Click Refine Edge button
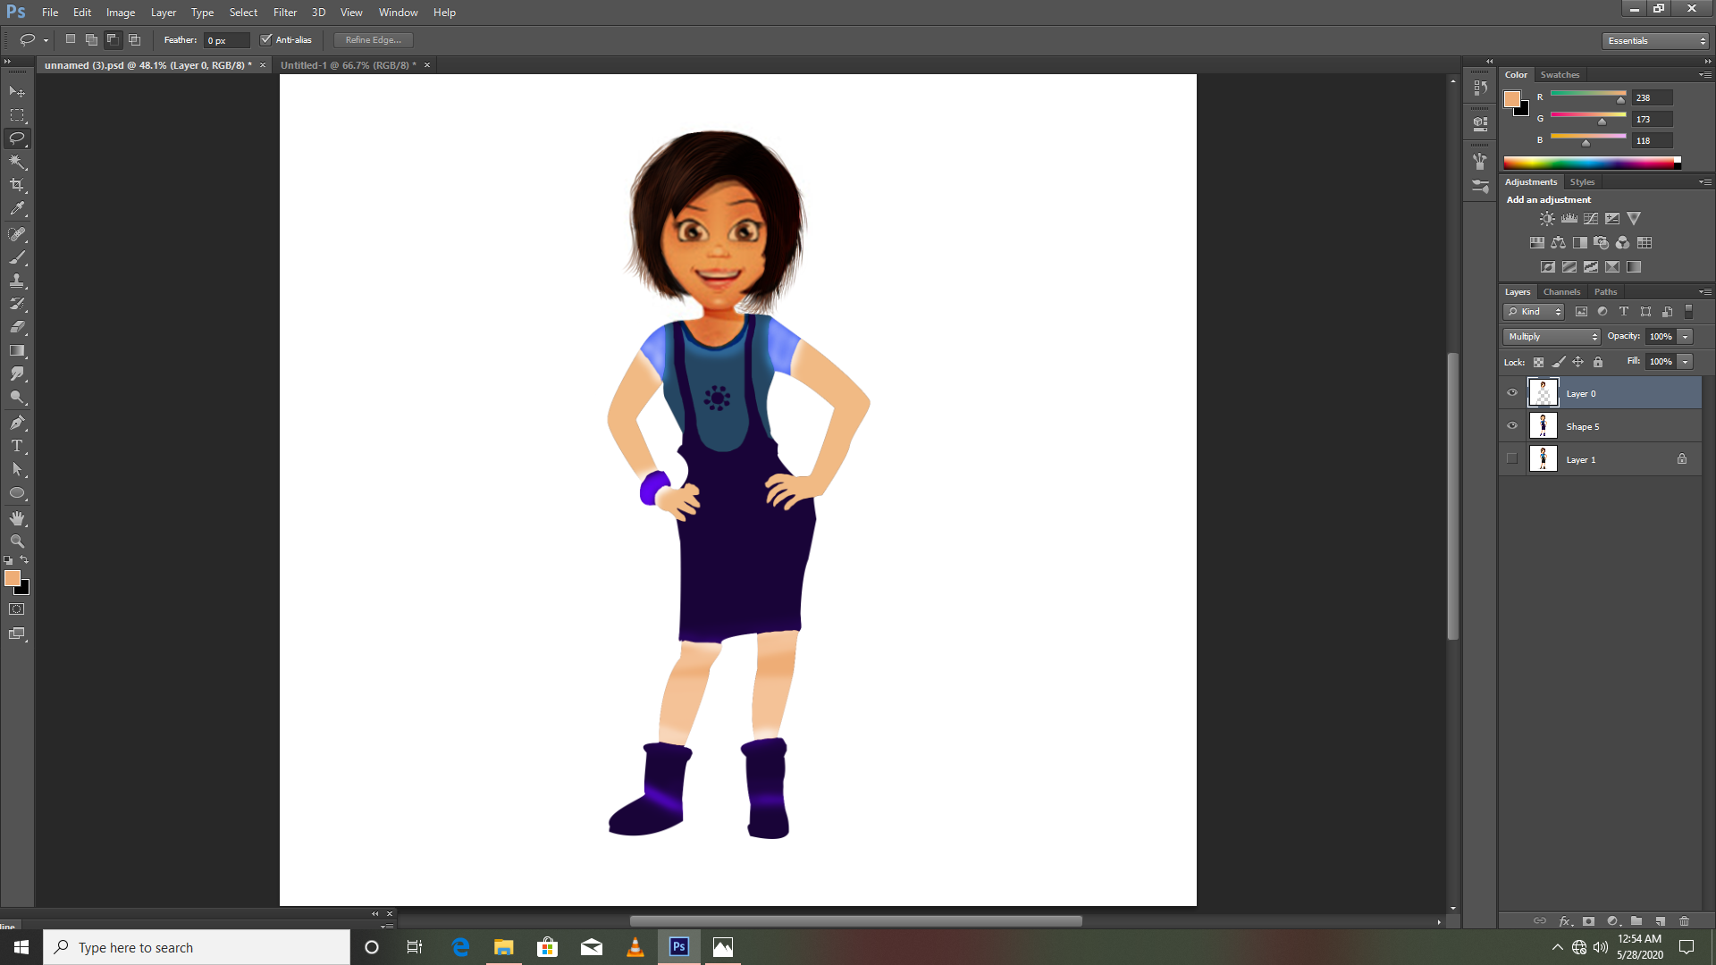This screenshot has width=1716, height=965. click(x=374, y=40)
